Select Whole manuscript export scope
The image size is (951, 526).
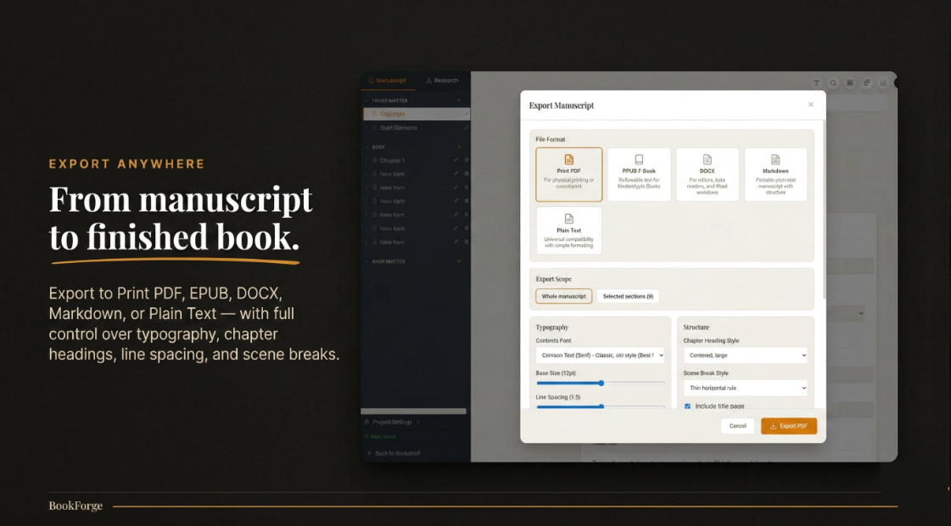563,296
